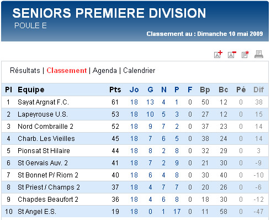Click the page with red asterisk icon
Image resolution: width=271 pixels, height=220 pixels.
click(245, 54)
